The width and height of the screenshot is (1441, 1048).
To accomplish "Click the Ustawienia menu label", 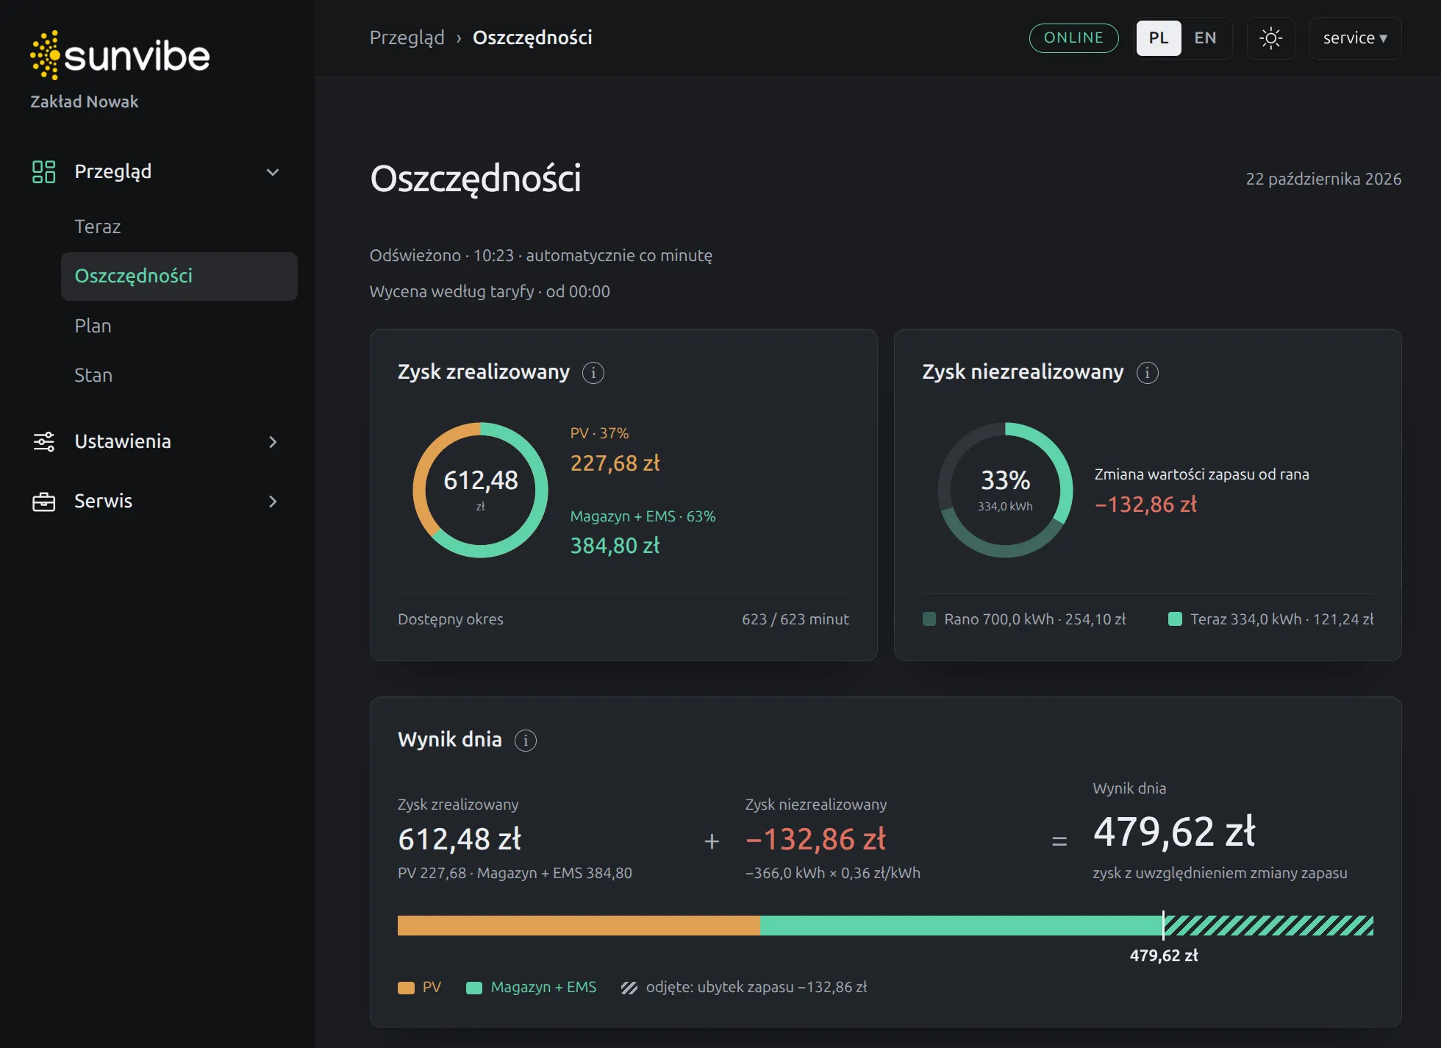I will coord(123,441).
